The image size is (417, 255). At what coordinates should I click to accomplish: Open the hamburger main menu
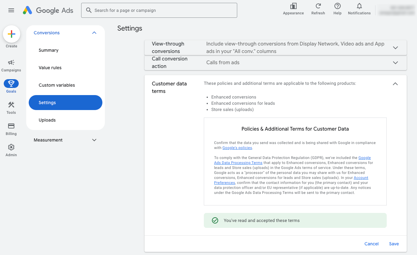(11, 10)
